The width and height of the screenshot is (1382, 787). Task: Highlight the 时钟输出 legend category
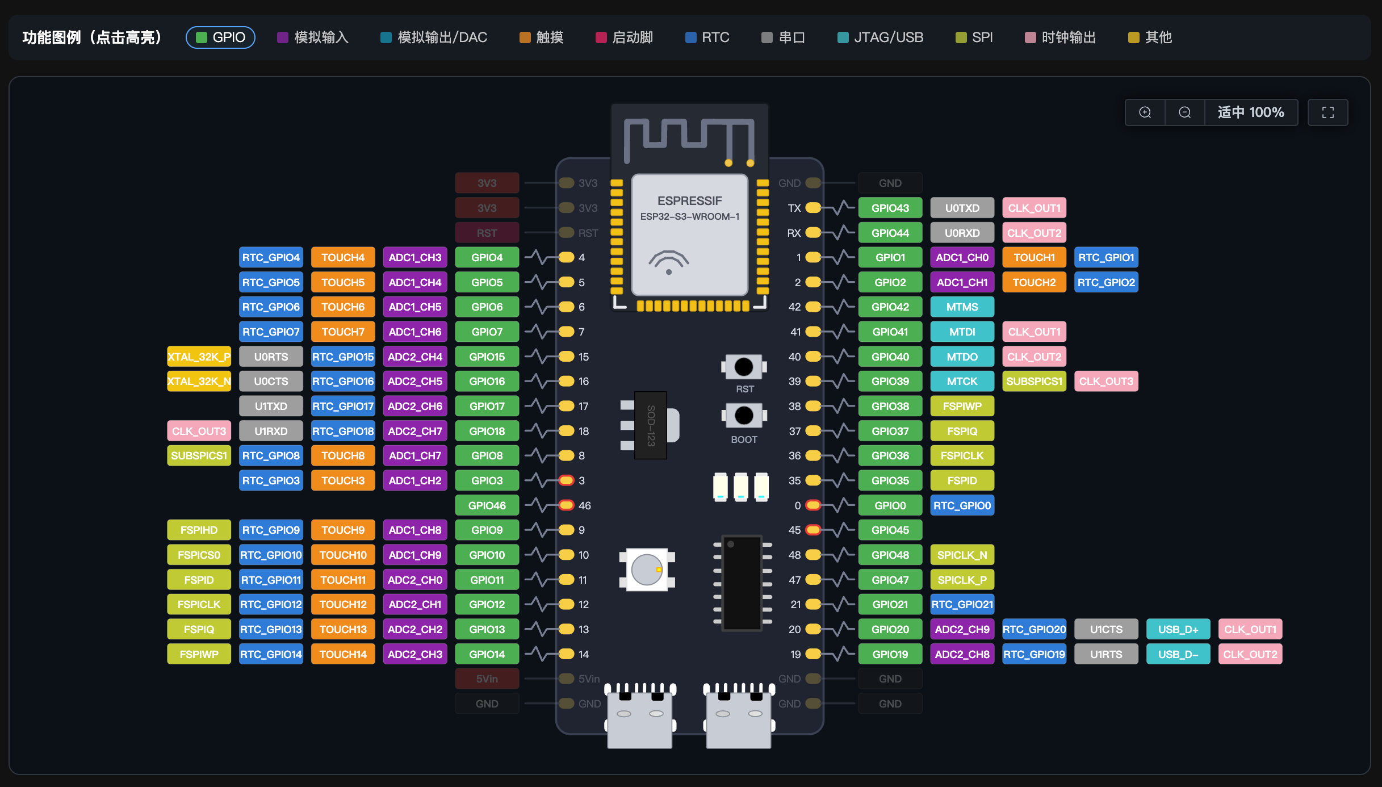(x=1061, y=37)
